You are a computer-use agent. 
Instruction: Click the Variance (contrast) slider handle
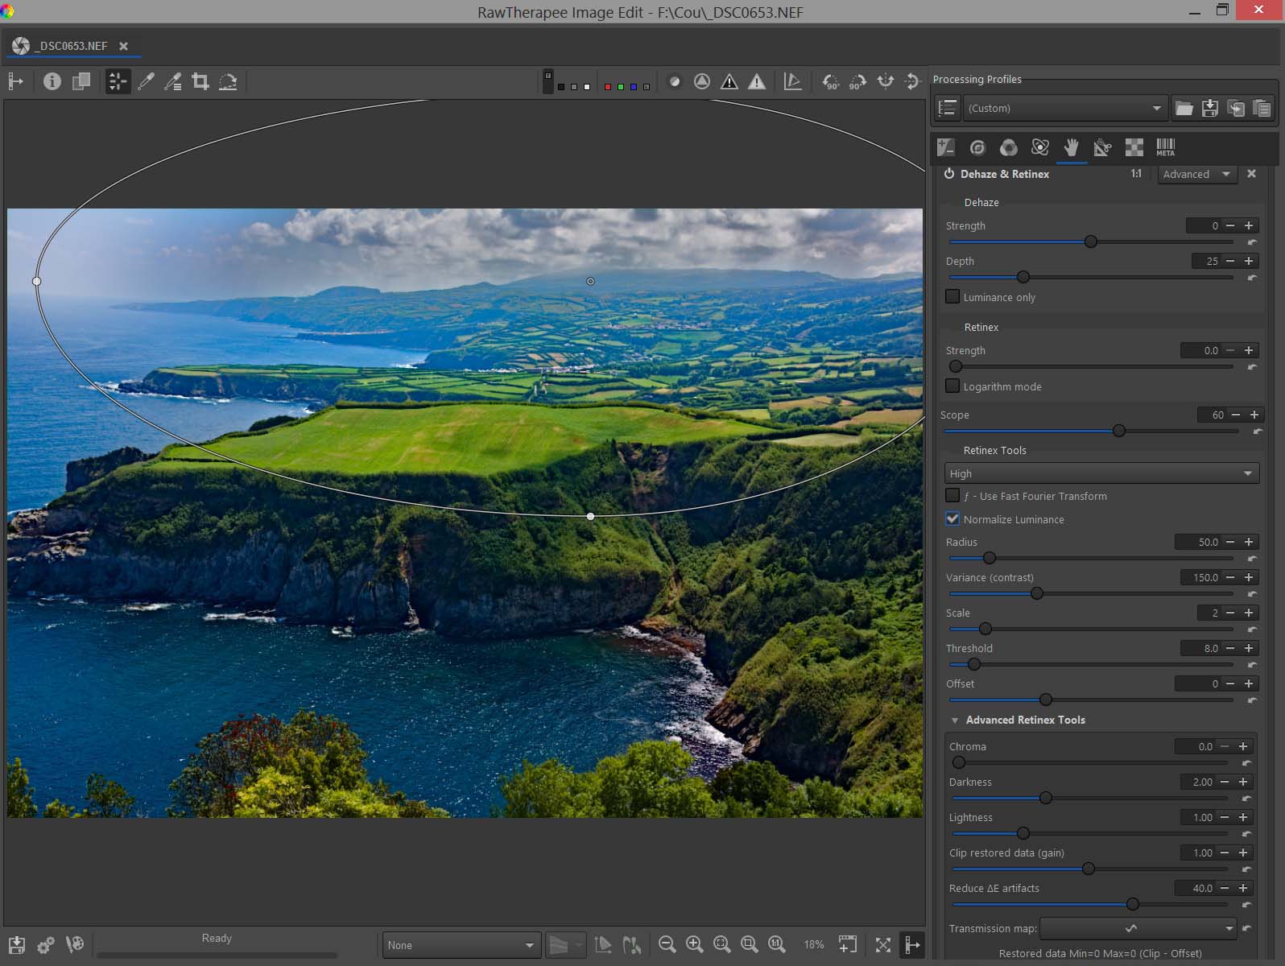coord(1037,593)
